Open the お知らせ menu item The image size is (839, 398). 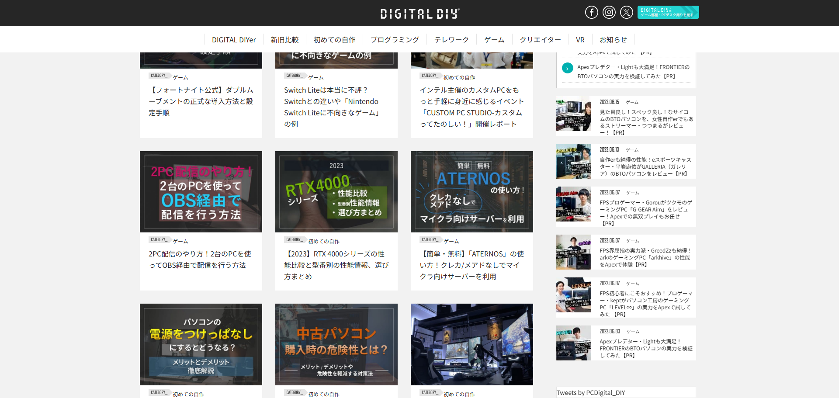[613, 40]
